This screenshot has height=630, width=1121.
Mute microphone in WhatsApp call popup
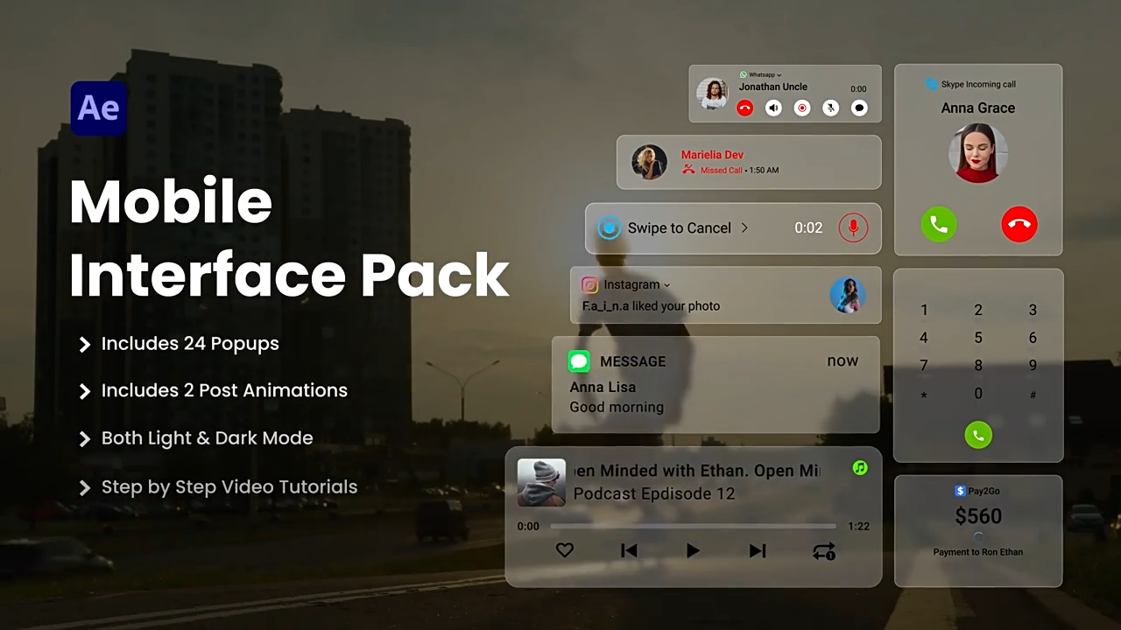pos(831,108)
